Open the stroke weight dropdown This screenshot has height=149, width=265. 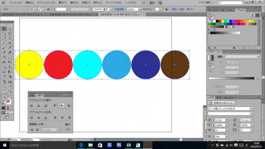(x=67, y=9)
